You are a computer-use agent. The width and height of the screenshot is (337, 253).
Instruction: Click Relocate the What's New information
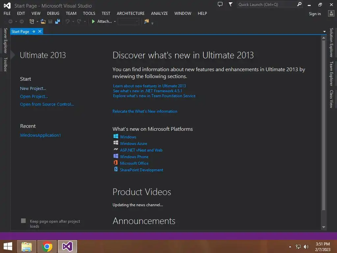[x=145, y=111]
